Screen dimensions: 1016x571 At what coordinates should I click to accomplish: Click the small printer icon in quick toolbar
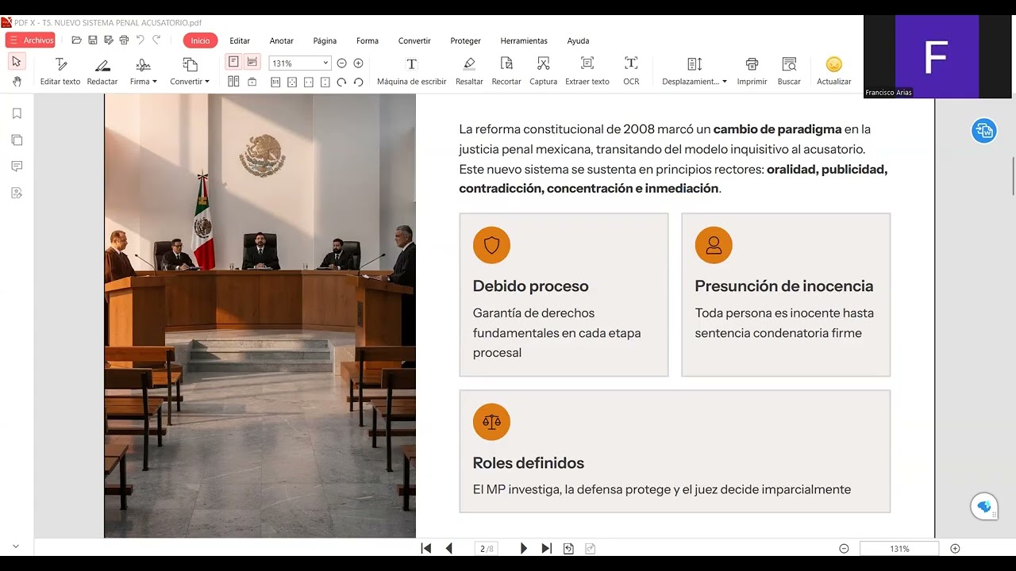point(123,40)
